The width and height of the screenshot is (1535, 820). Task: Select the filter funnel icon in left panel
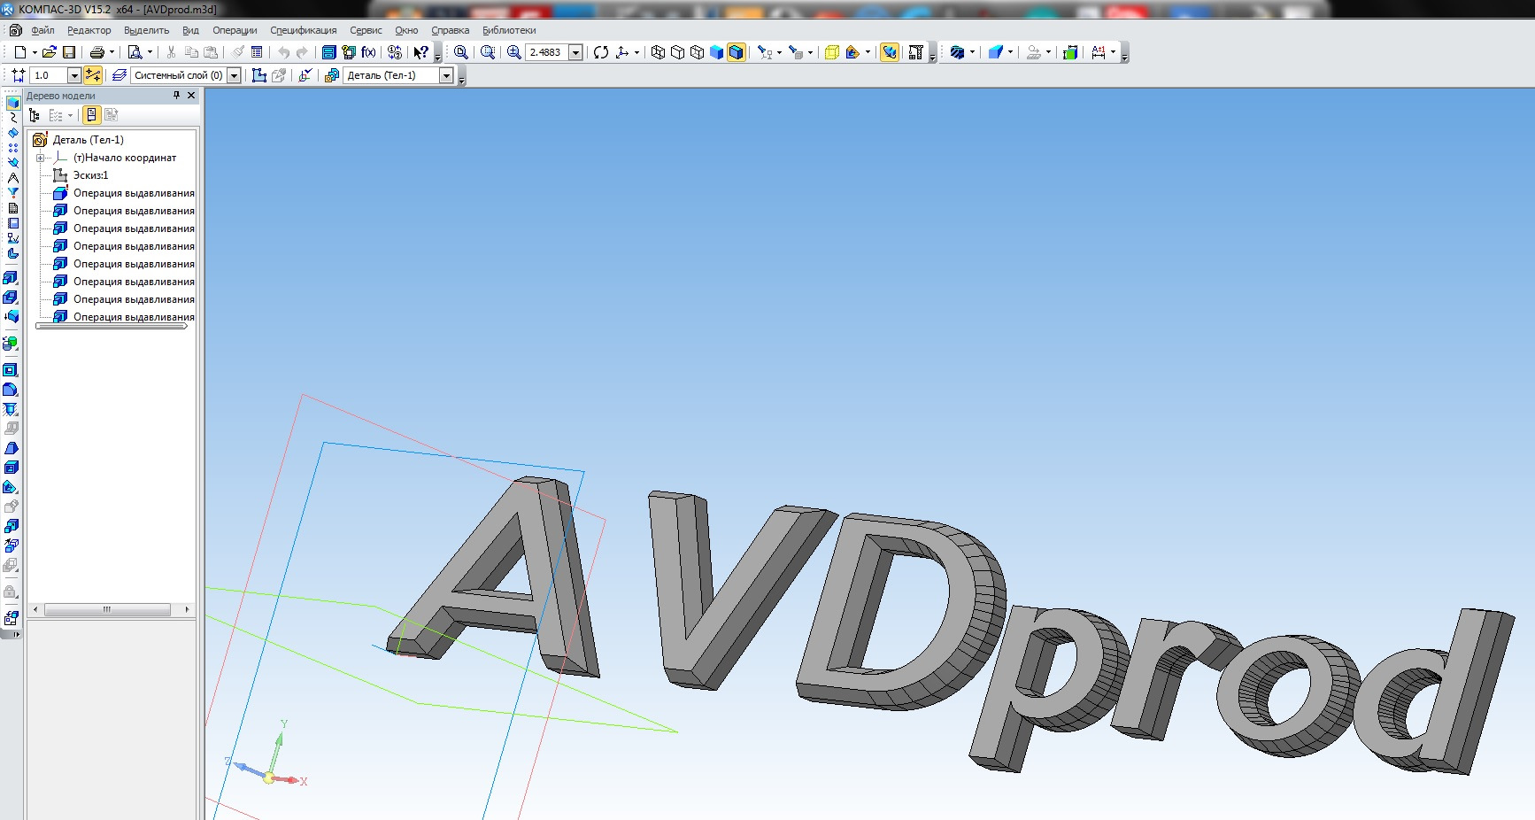coord(12,193)
